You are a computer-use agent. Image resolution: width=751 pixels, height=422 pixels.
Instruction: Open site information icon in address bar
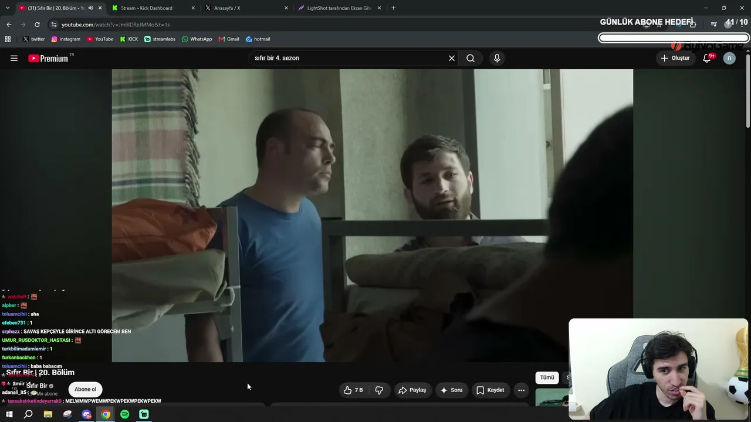tap(54, 25)
